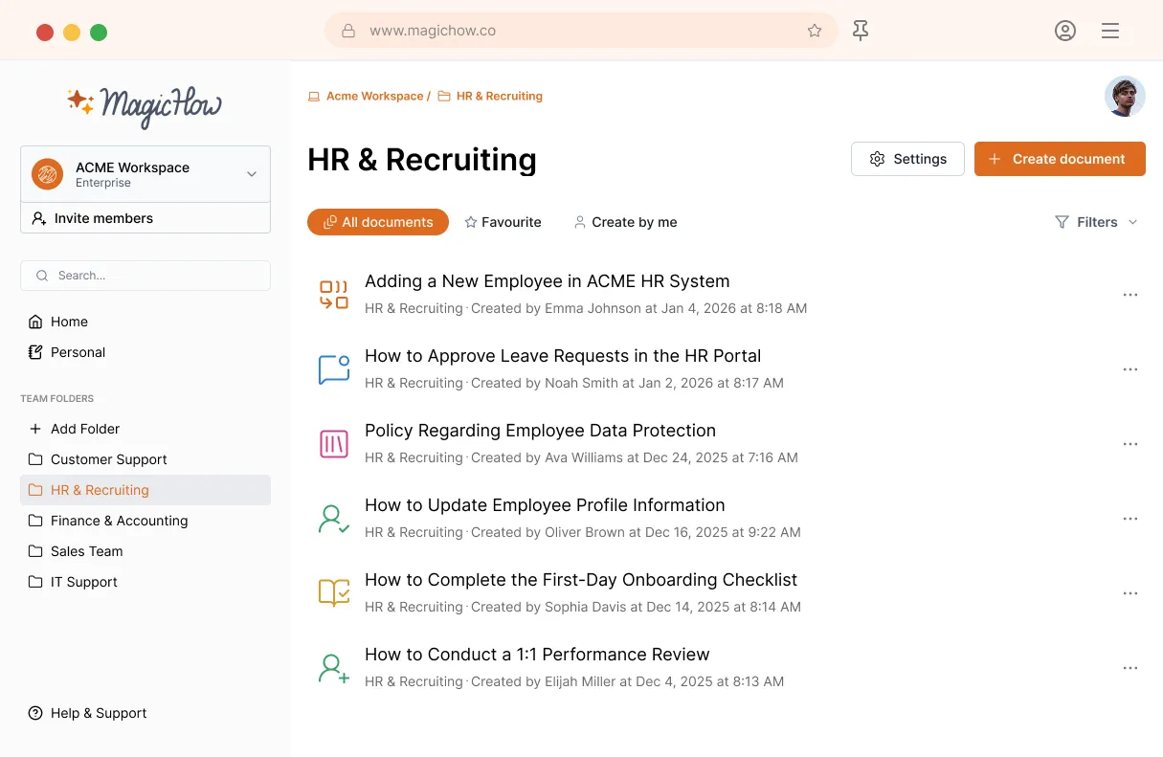1163x757 pixels.
Task: Open more options for the Performance Review document
Action: coord(1129,668)
